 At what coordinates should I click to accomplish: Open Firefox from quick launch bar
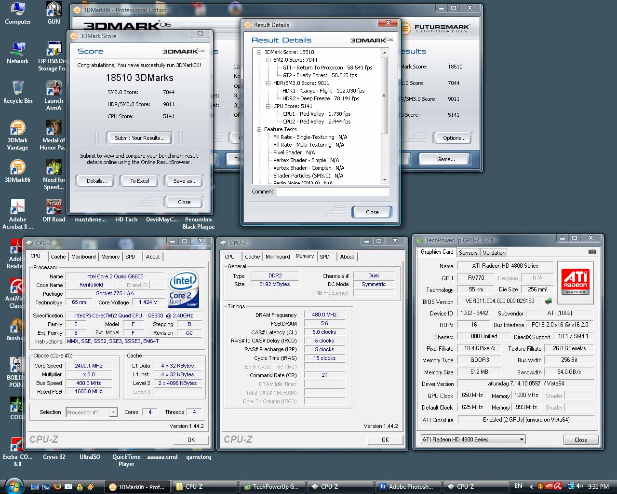57,486
